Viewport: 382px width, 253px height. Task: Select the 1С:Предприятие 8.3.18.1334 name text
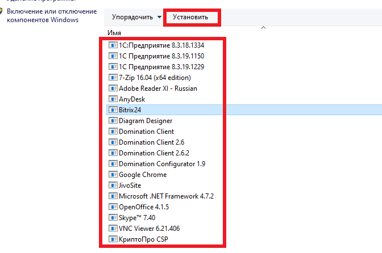pos(161,45)
